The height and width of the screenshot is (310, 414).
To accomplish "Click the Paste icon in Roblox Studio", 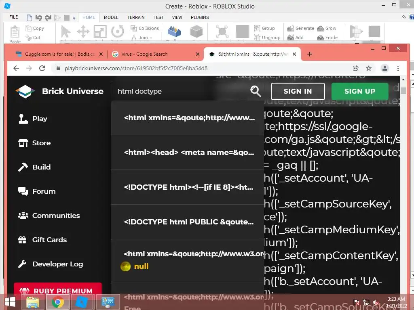I will pos(15,32).
